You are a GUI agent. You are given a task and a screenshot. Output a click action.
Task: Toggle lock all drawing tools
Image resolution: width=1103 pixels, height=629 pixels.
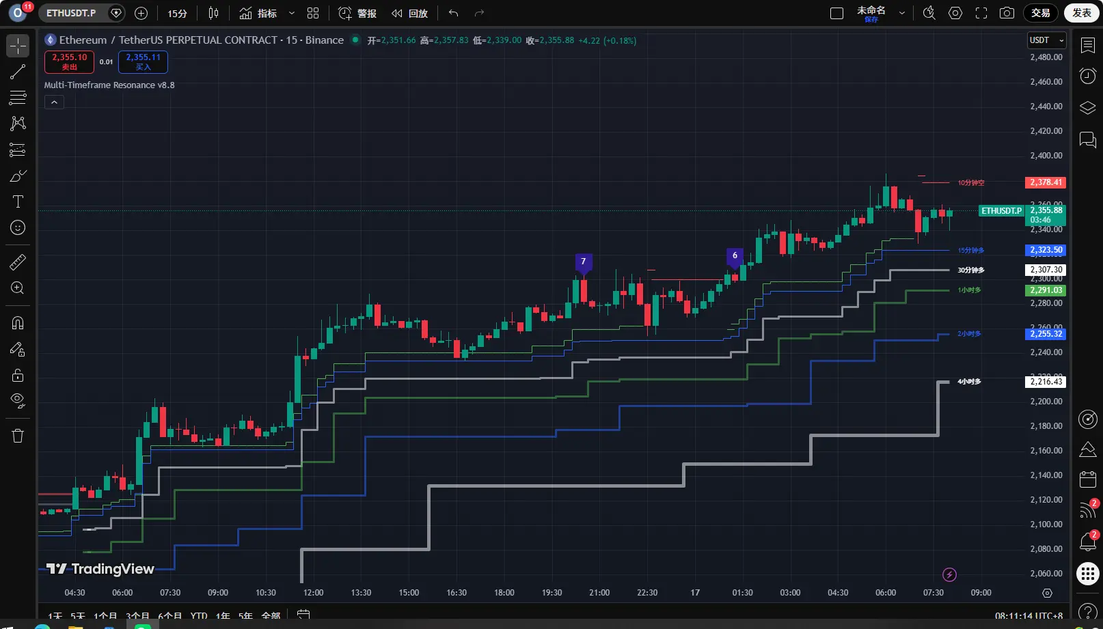pyautogui.click(x=18, y=375)
